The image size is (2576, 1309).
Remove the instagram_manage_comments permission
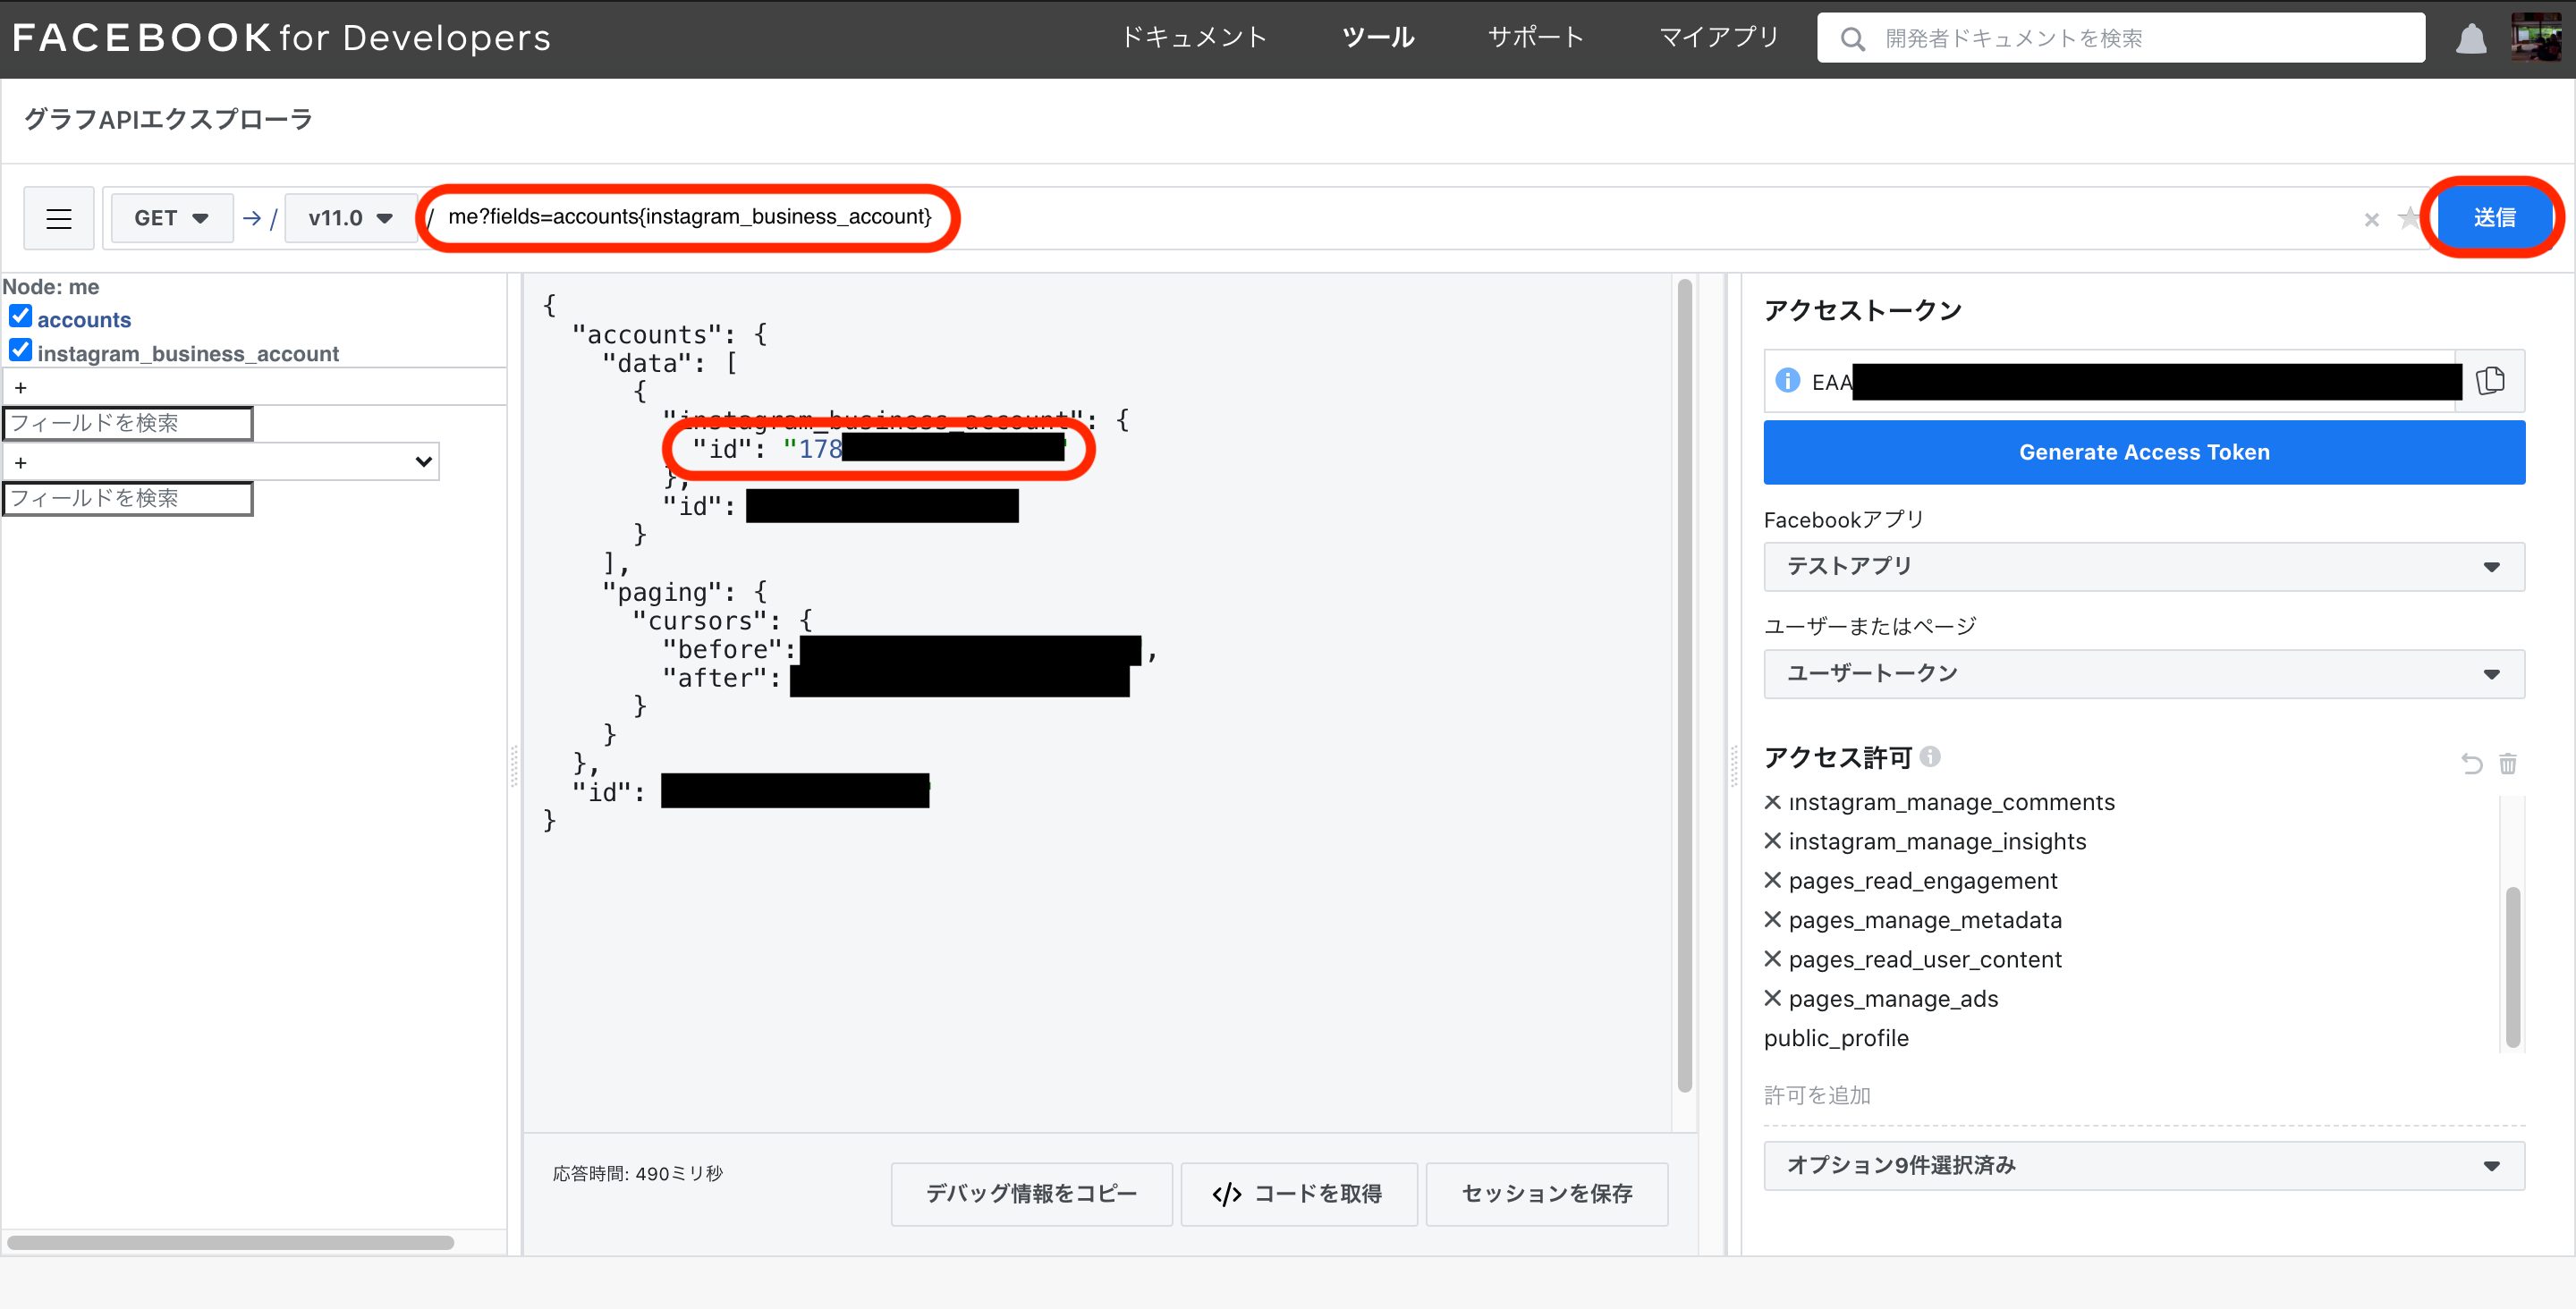click(x=1772, y=802)
